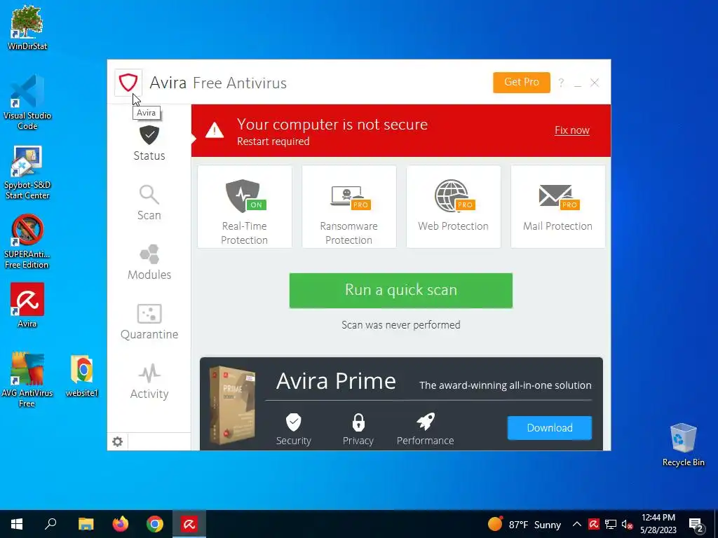Select the WinDirStat desktop shortcut
Viewport: 718px width, 538px height.
tap(27, 28)
